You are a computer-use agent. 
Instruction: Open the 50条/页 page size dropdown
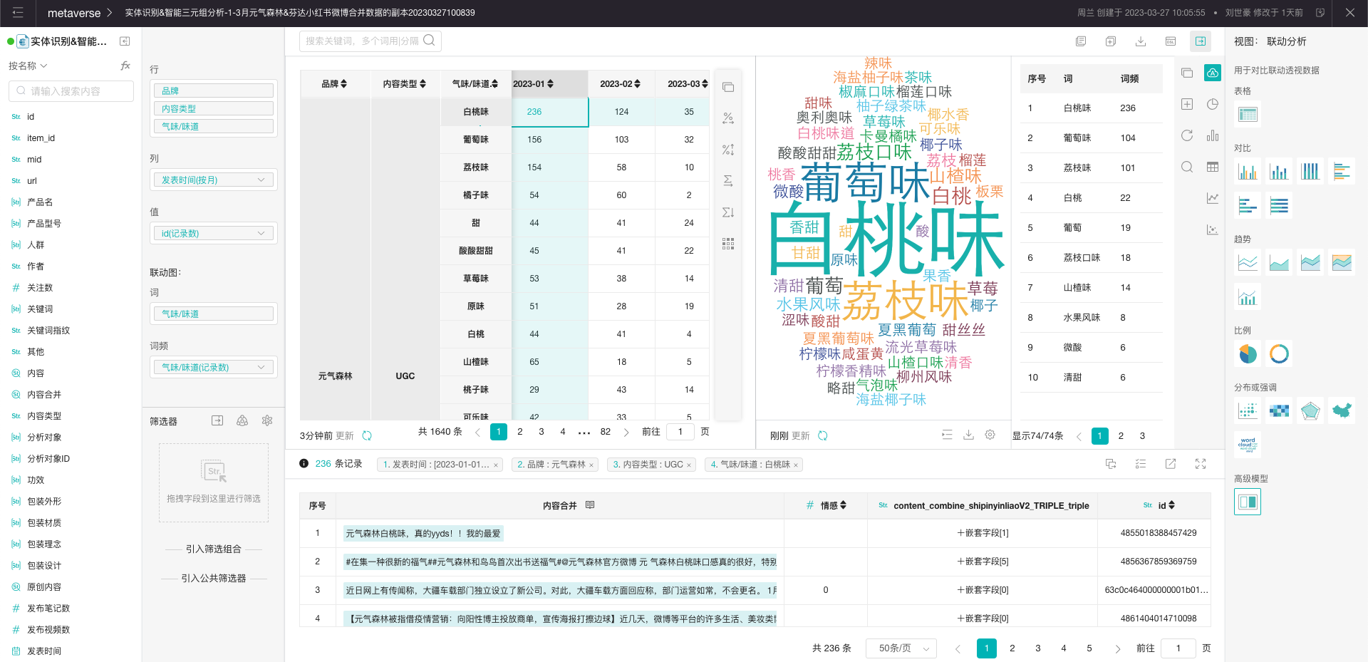pyautogui.click(x=901, y=648)
